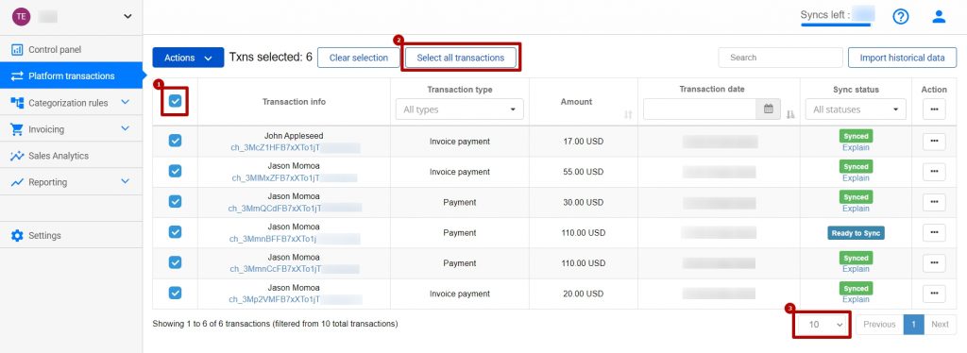Click the Transaction date input field
Viewport: 967px width, 353px height.
(x=700, y=109)
